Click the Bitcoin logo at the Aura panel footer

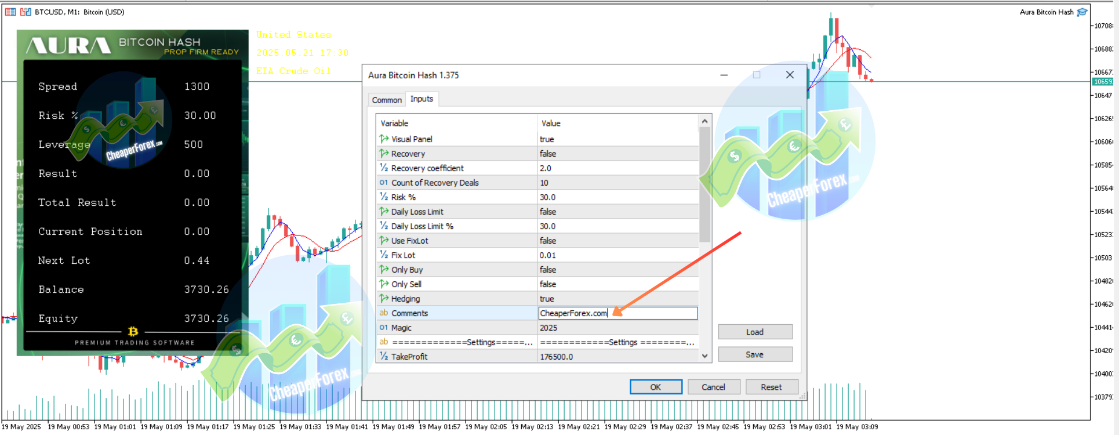133,331
